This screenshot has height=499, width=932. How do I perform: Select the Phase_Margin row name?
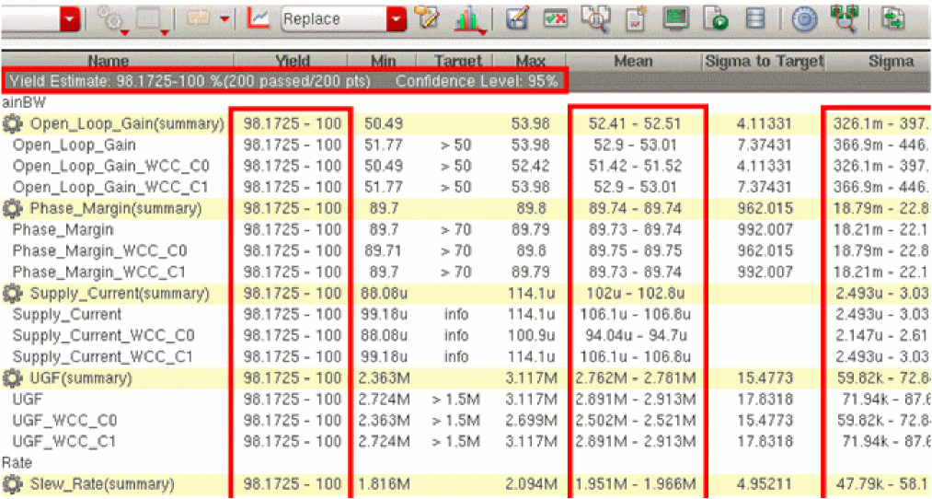(63, 229)
